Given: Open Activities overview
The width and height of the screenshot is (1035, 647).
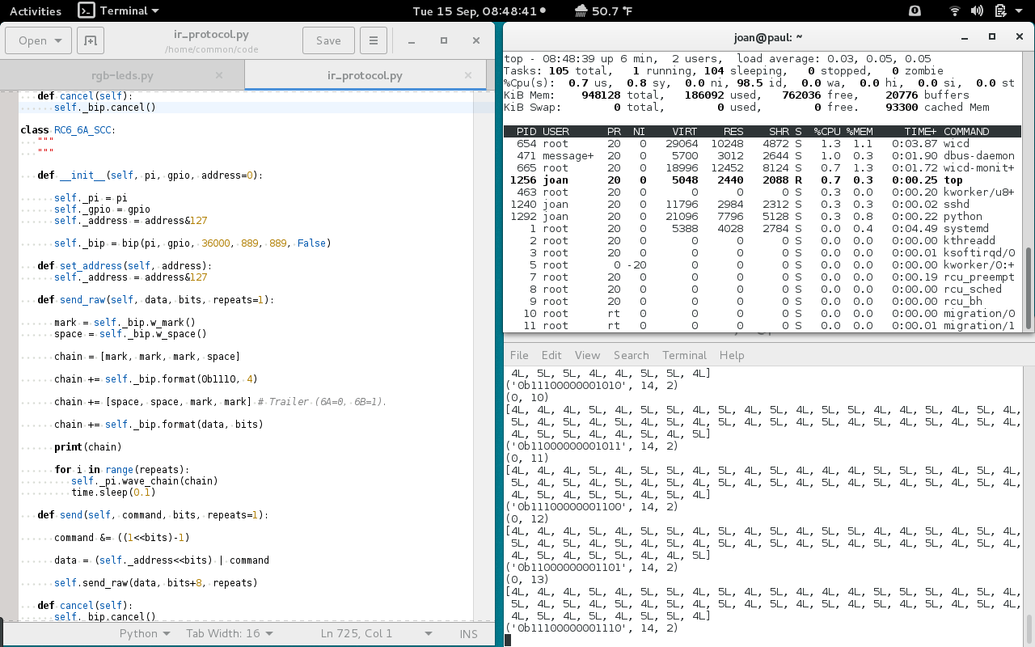Looking at the screenshot, I should point(36,11).
